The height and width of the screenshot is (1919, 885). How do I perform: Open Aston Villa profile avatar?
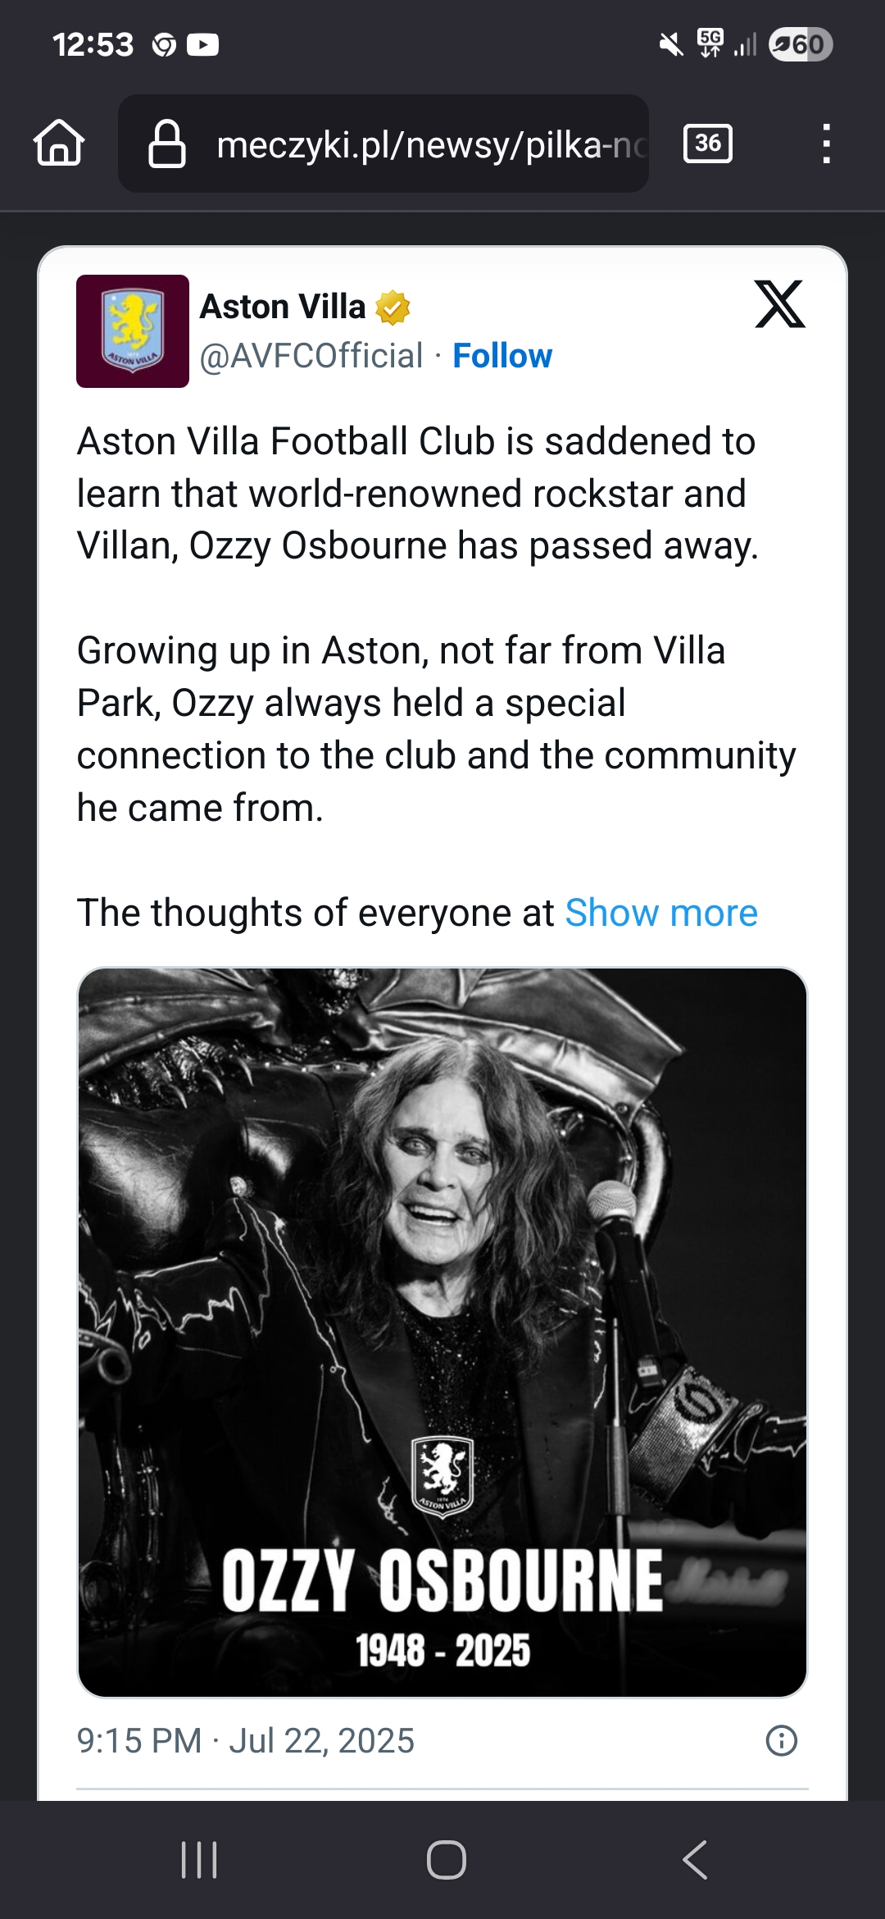(x=133, y=331)
